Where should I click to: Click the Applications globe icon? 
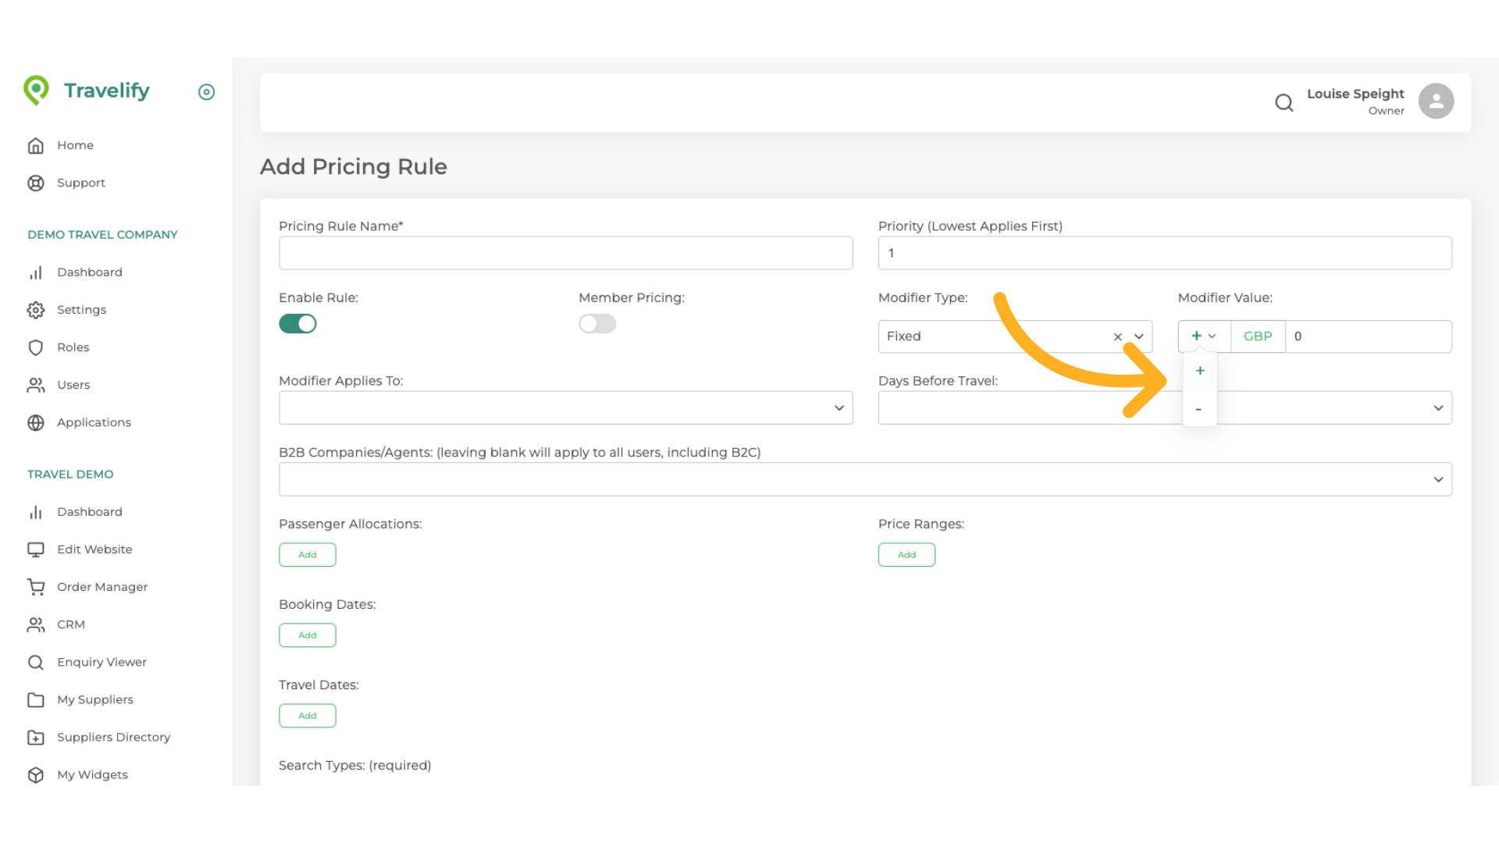tap(36, 422)
